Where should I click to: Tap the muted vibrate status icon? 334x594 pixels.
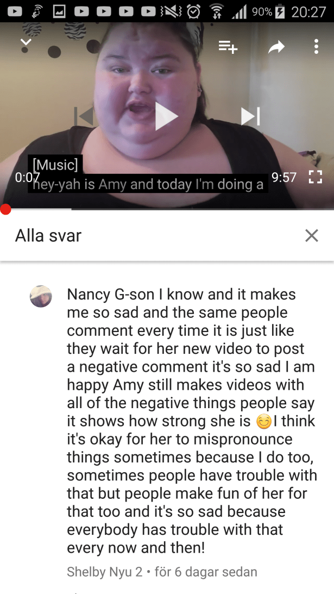point(171,11)
